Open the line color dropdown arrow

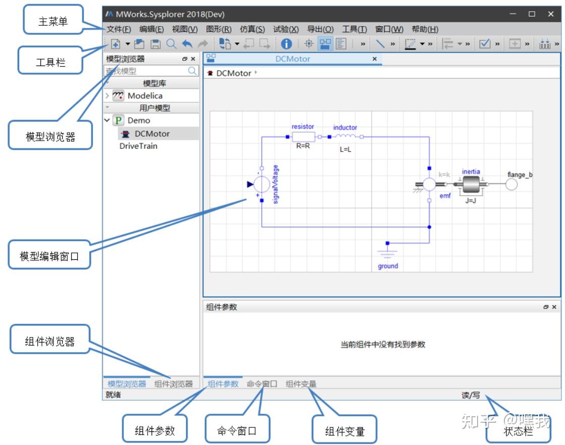(x=422, y=44)
